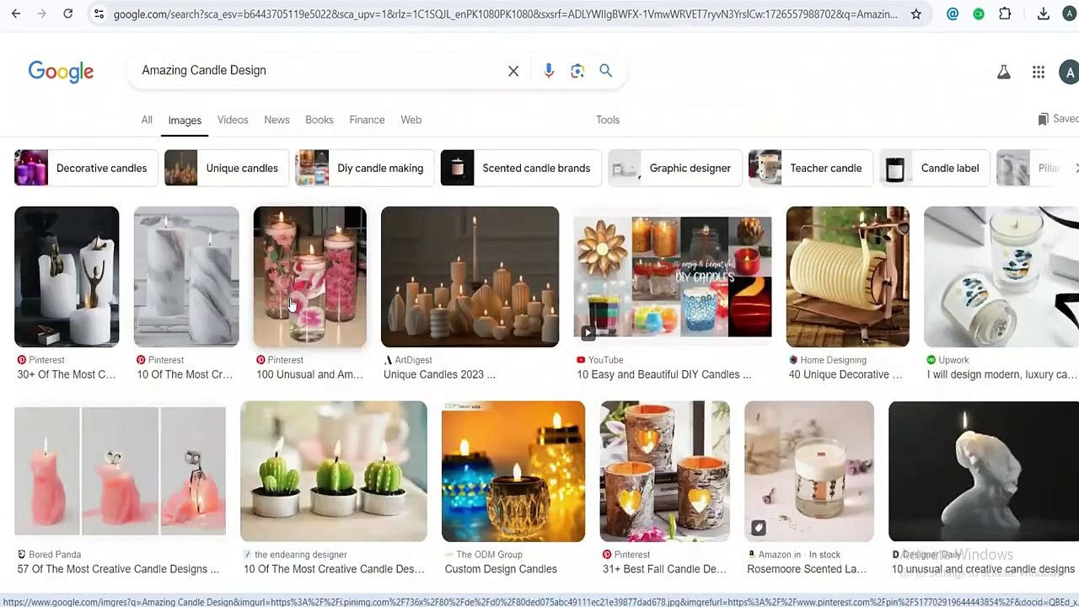The width and height of the screenshot is (1079, 607).
Task: Open the Google account avatar
Action: point(1069,73)
